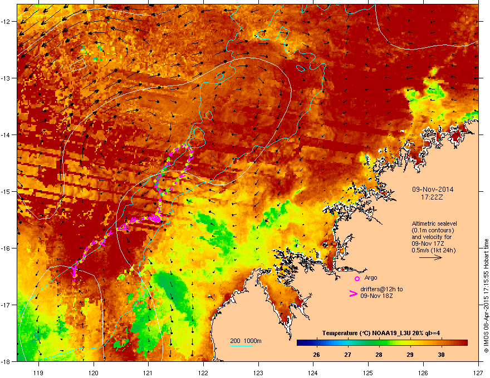Click the 125 longitude axis label
The height and width of the screenshot is (378, 490).
coord(368,372)
